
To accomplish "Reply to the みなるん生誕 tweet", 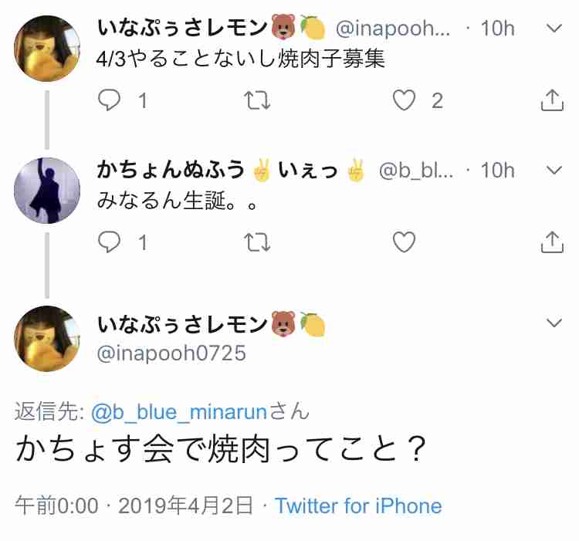I will (x=111, y=243).
